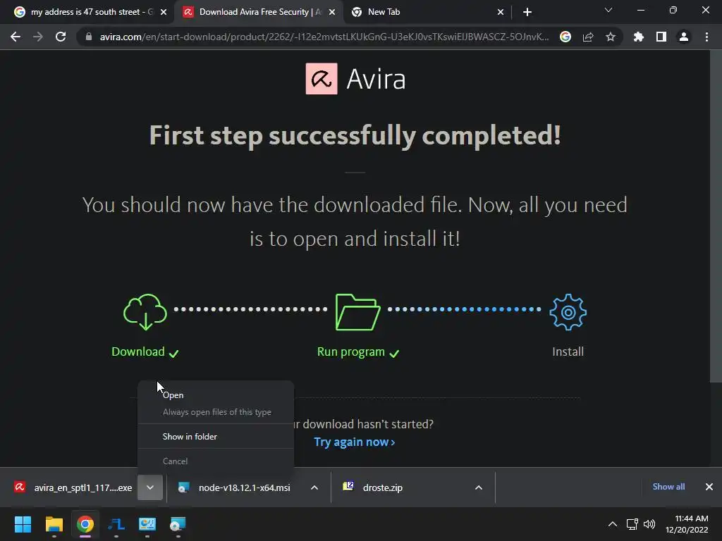The height and width of the screenshot is (541, 722).
Task: Open the Chrome profile icon
Action: (684, 37)
